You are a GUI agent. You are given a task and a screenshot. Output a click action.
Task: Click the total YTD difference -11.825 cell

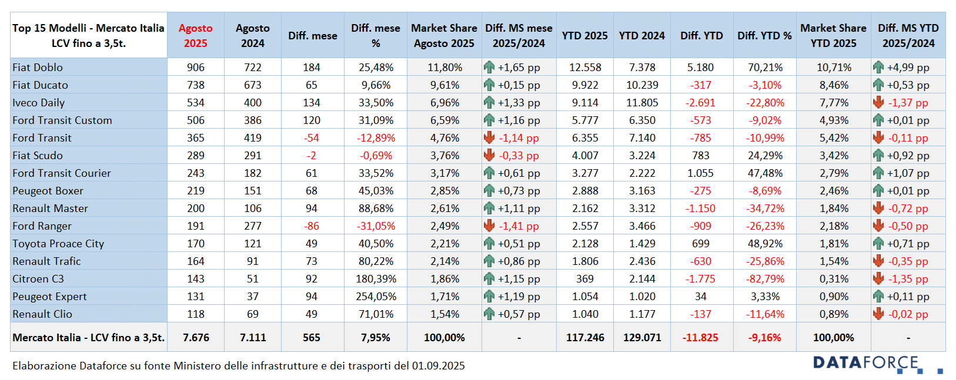pos(700,337)
